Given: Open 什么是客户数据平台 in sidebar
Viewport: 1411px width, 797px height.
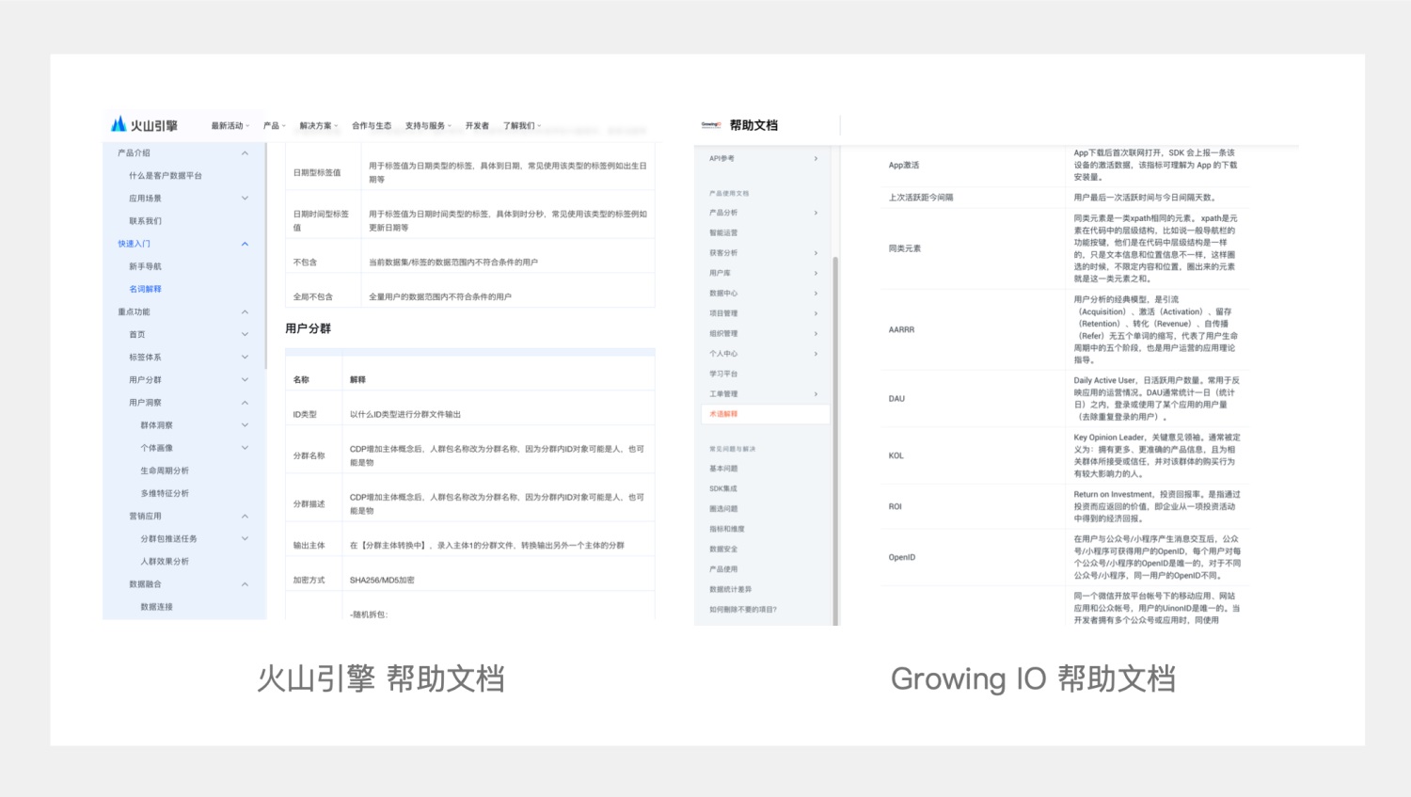Looking at the screenshot, I should coord(166,176).
